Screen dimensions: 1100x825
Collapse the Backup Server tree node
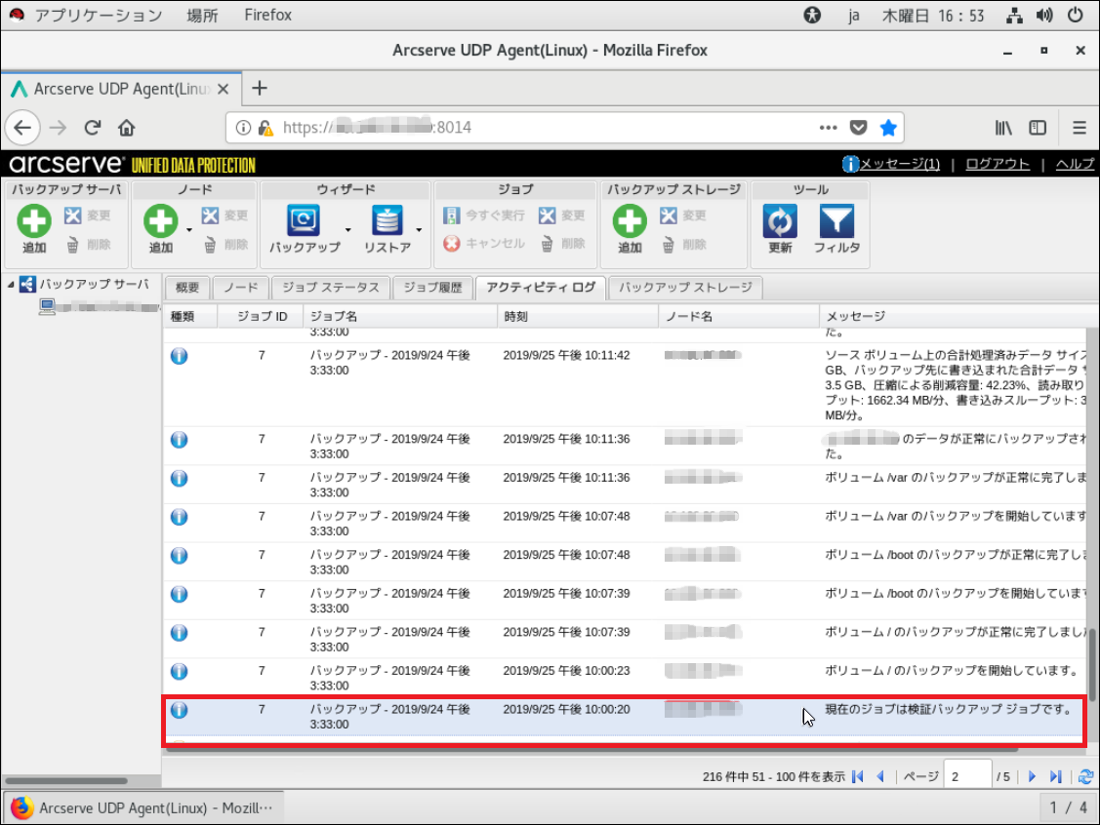coord(11,285)
